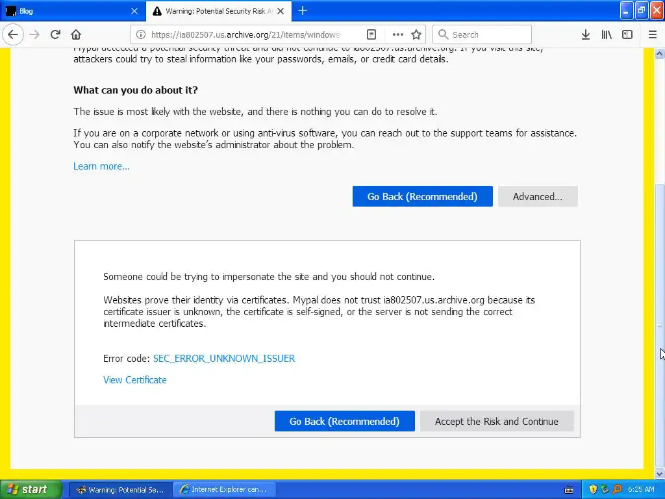Click Accept the Risk and Continue

tap(497, 421)
